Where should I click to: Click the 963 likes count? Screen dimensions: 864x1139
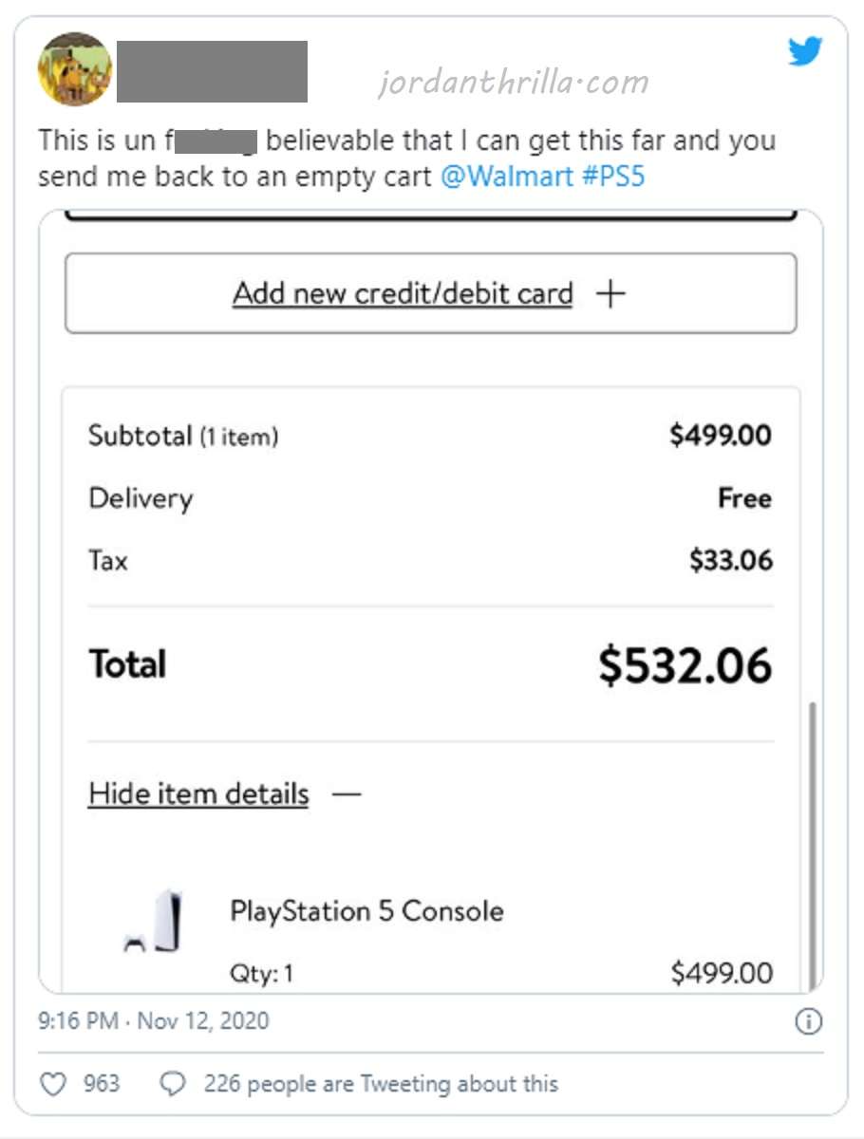tap(101, 1084)
